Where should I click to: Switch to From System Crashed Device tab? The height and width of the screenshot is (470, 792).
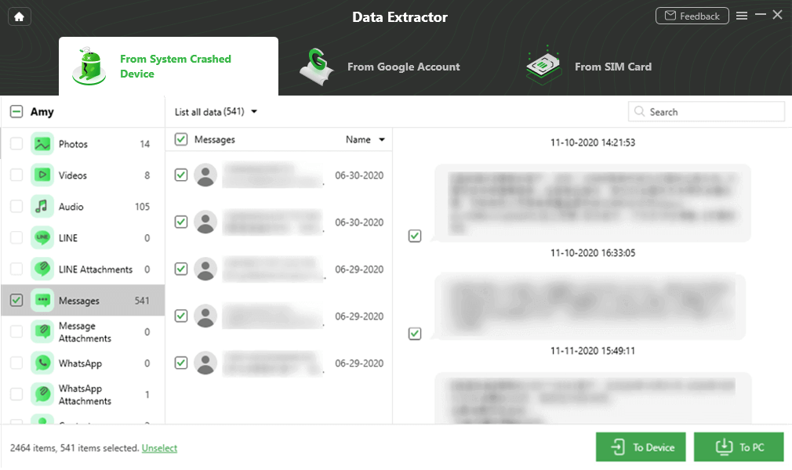(168, 66)
